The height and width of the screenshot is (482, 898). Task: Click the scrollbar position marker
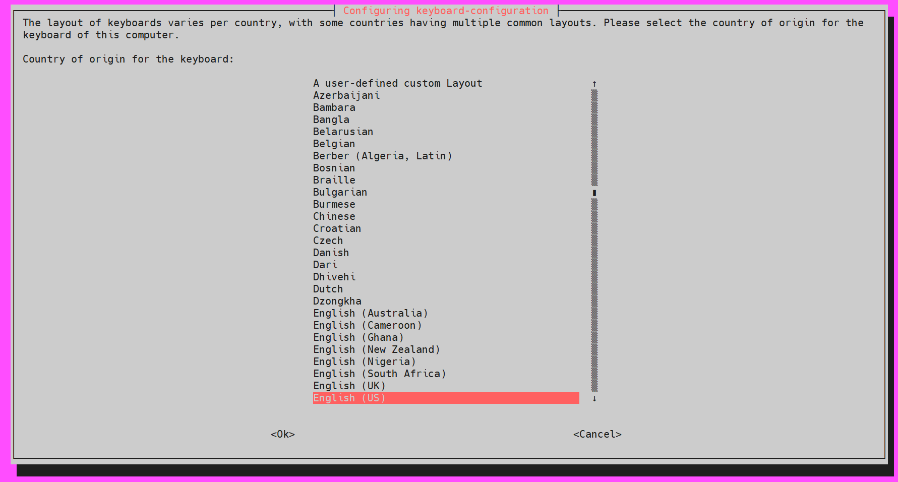[x=594, y=193]
